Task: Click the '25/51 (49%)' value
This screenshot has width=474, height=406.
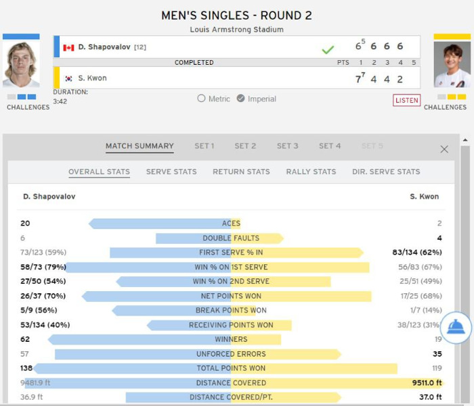Action: [421, 281]
